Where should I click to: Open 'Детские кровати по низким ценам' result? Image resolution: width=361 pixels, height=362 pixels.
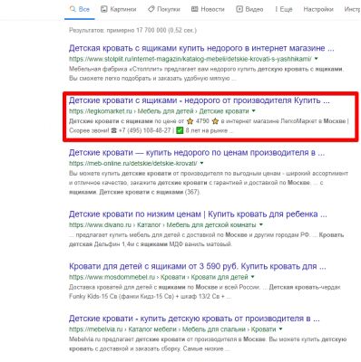coord(198,214)
